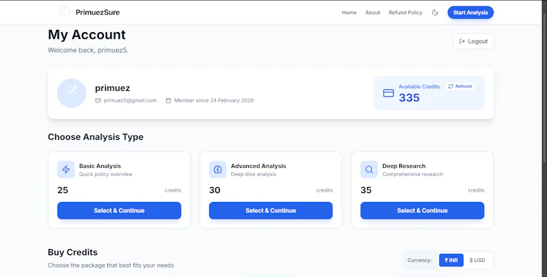Click the PrimuezSure brand name
Viewport: 547px width, 277px height.
click(98, 12)
